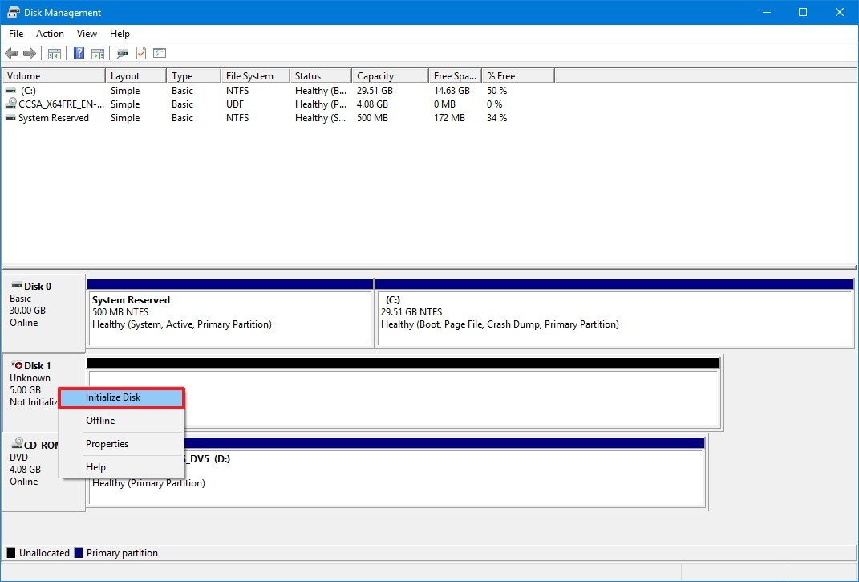Choose Initialize Disk from context menu
The width and height of the screenshot is (859, 582).
coord(122,397)
